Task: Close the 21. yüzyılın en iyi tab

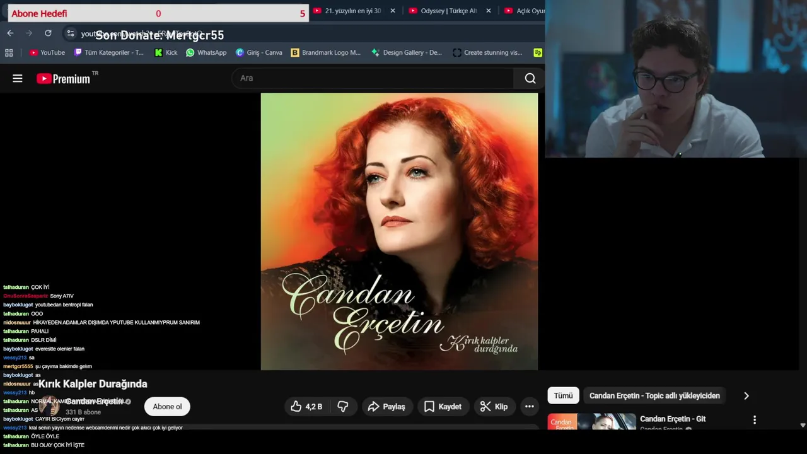Action: pyautogui.click(x=393, y=11)
